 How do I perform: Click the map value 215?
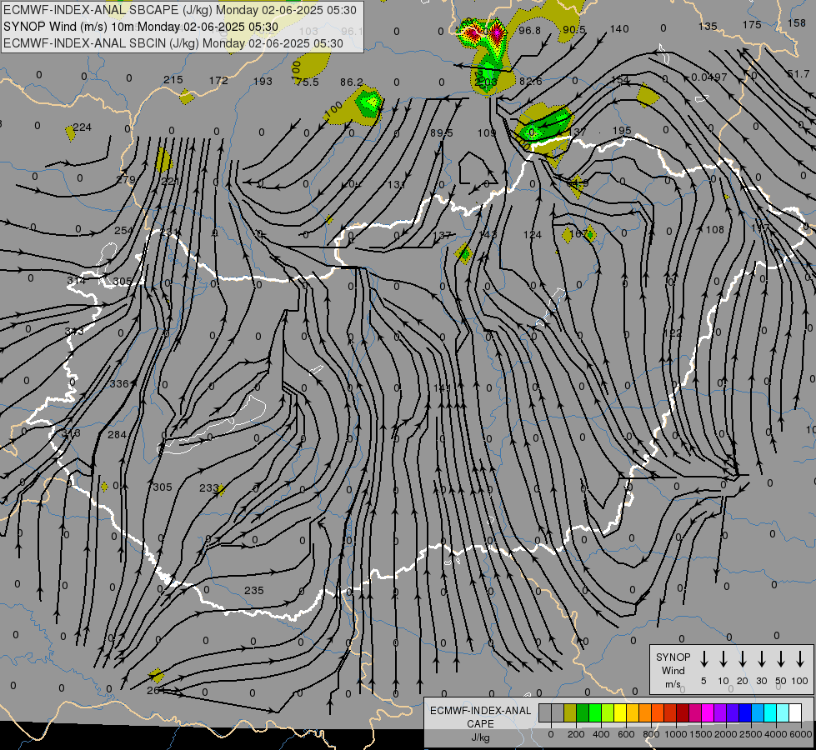[x=173, y=80]
